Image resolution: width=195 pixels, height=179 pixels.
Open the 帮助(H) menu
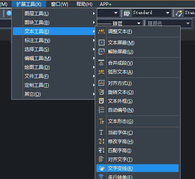pos(84,4)
